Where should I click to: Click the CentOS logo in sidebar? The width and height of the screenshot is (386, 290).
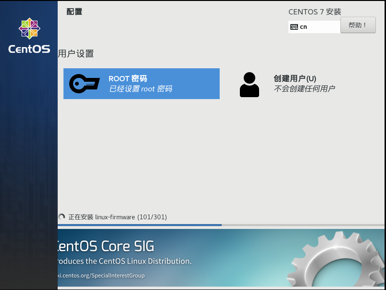(x=29, y=36)
